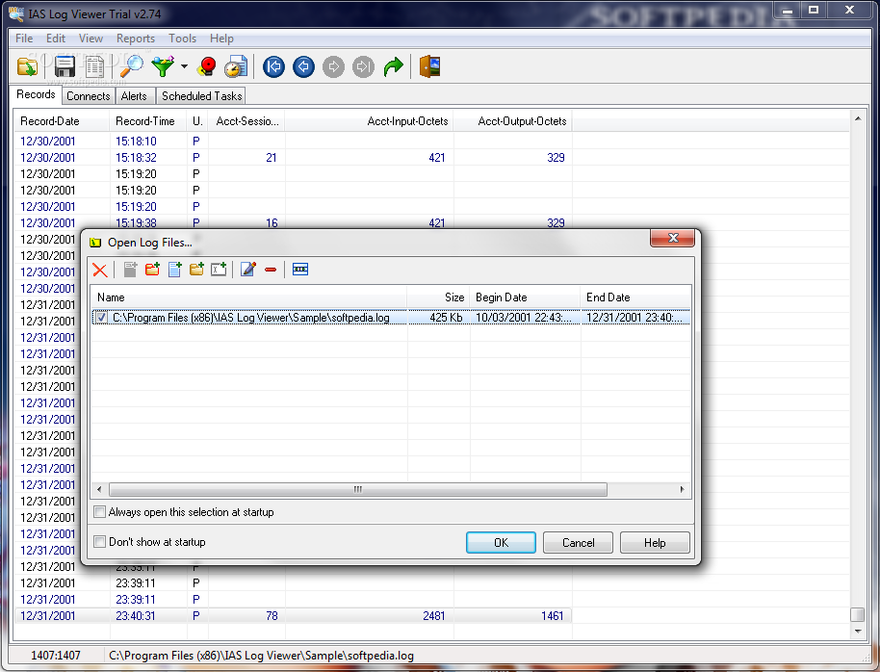This screenshot has height=672, width=880.
Task: Open the Reports menu
Action: [135, 39]
